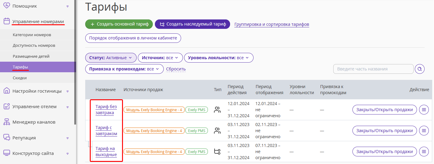Click the people type icon for Тариф с завтраком
The image size is (434, 164).
pyautogui.click(x=217, y=131)
